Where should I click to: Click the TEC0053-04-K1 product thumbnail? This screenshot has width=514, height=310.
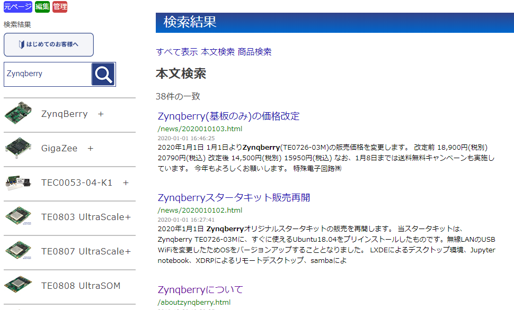pos(19,183)
